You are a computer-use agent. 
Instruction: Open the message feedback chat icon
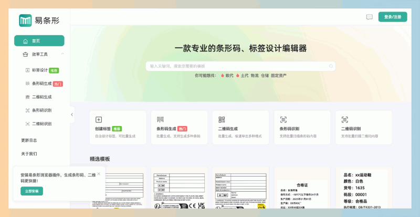(x=370, y=17)
